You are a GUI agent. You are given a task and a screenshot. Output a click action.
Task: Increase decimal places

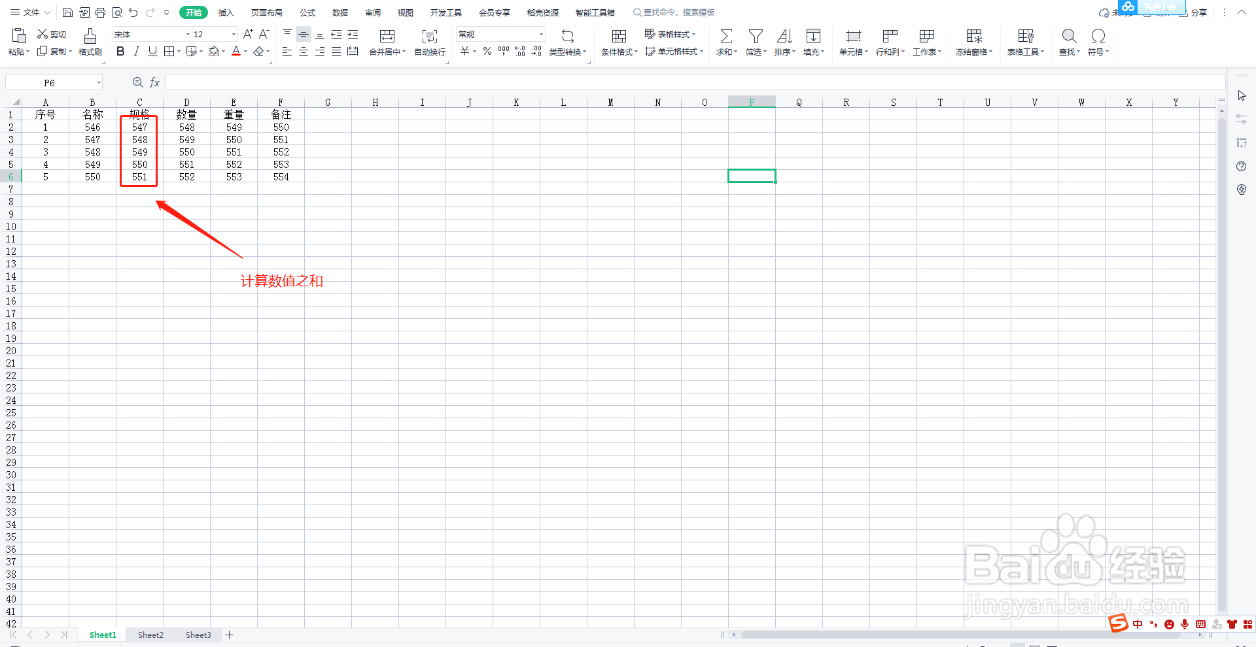click(520, 51)
